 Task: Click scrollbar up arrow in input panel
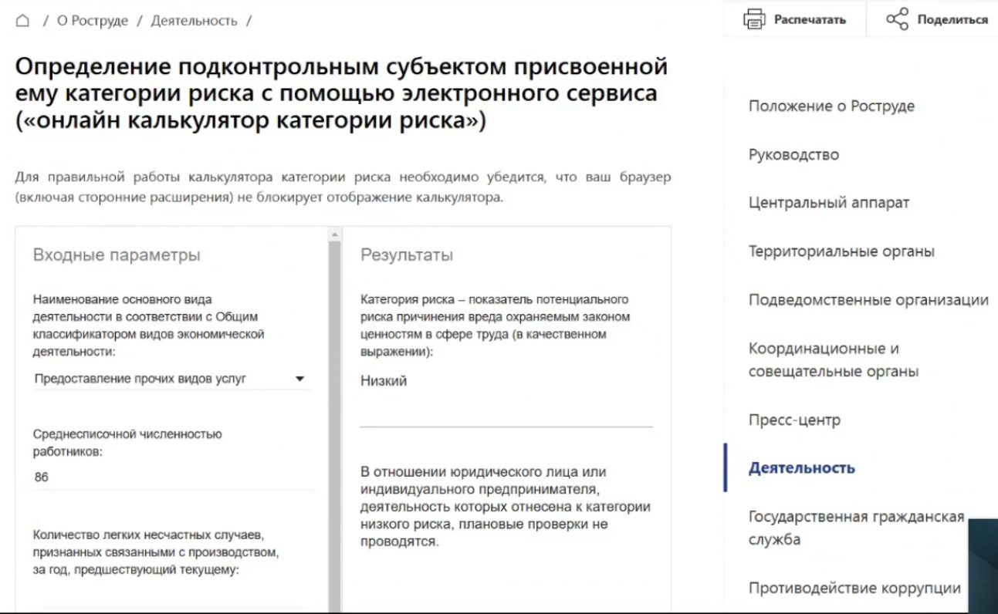tap(335, 234)
